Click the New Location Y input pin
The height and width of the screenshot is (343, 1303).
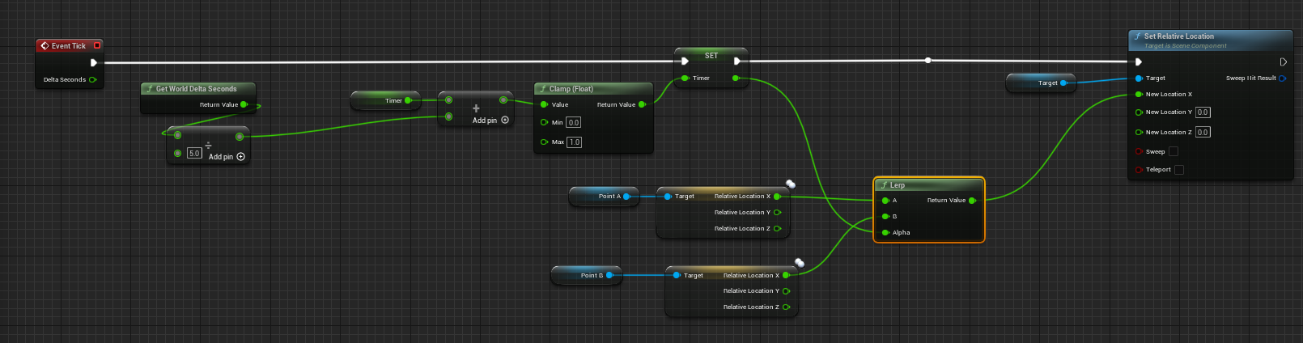1139,112
